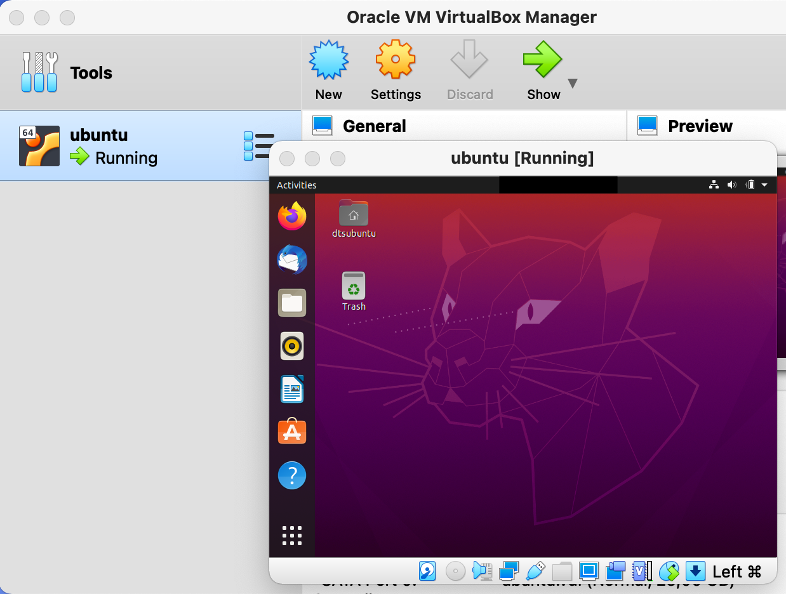Open the Show Applications grid
Viewport: 786px width, 594px height.
(291, 535)
